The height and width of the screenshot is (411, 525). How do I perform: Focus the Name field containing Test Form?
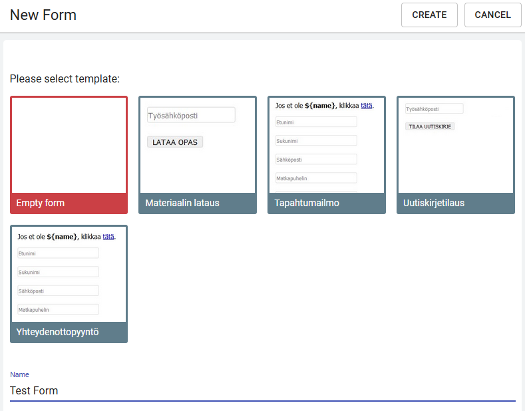[x=262, y=390]
